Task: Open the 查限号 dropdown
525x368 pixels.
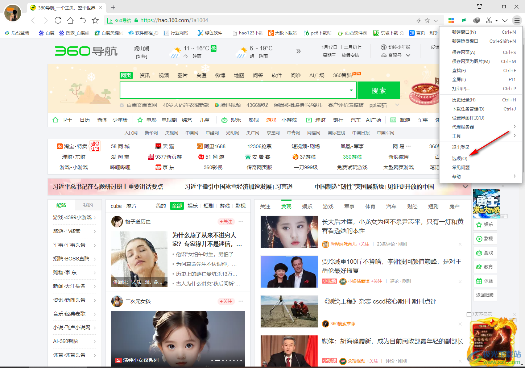Action: [x=396, y=55]
